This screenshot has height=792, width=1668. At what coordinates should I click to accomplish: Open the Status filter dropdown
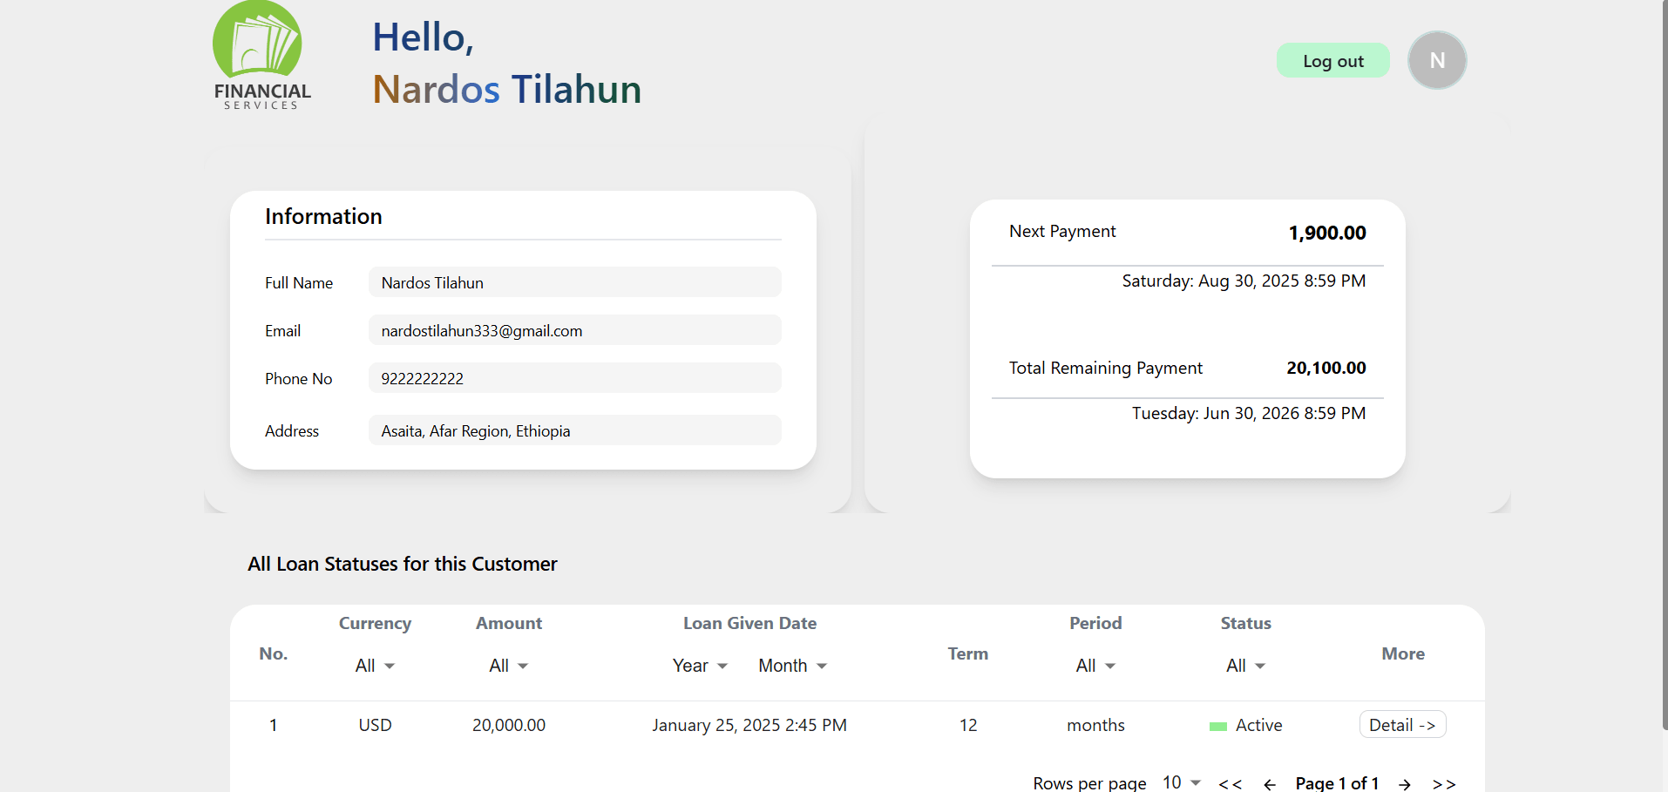point(1244,665)
